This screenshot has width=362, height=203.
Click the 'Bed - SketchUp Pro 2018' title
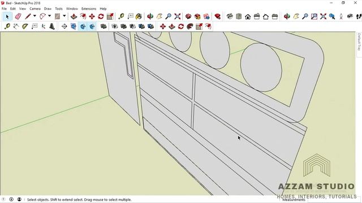point(23,3)
